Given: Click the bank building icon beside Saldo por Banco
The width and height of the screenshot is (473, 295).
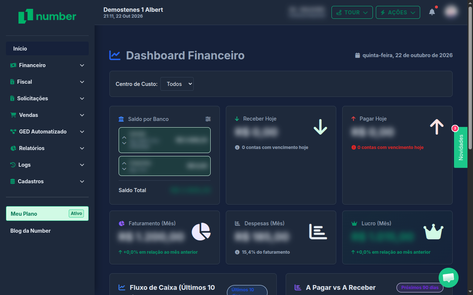Looking at the screenshot, I should click(122, 119).
